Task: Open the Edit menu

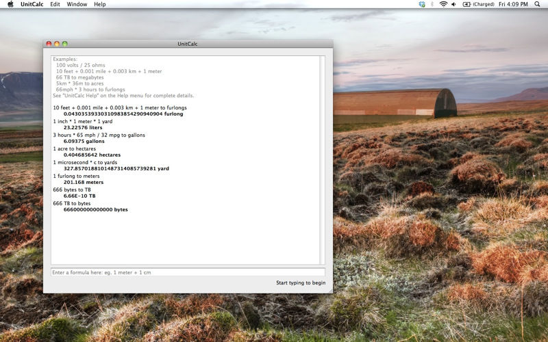Action: [x=55, y=4]
